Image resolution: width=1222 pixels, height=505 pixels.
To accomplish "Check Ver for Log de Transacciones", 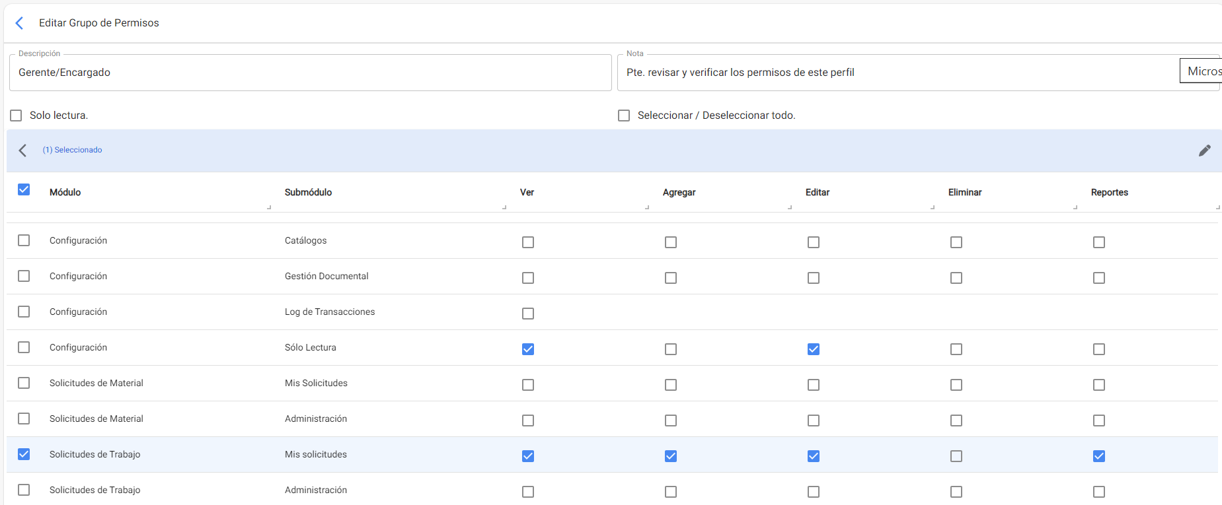I will tap(528, 314).
